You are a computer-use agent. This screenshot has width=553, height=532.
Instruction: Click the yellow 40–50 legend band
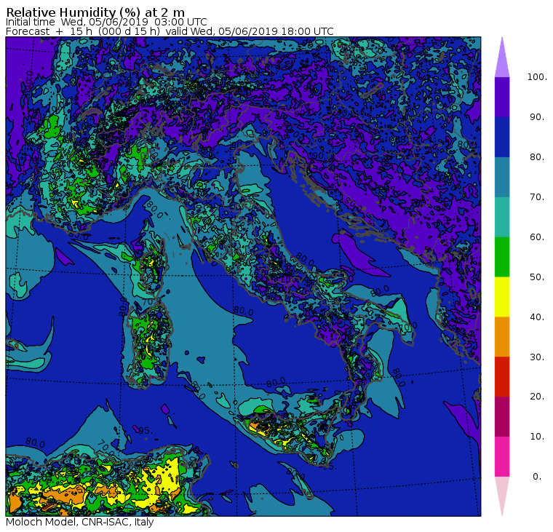(502, 297)
